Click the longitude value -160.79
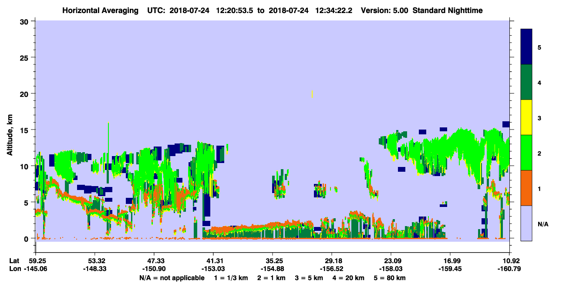 pyautogui.click(x=509, y=269)
